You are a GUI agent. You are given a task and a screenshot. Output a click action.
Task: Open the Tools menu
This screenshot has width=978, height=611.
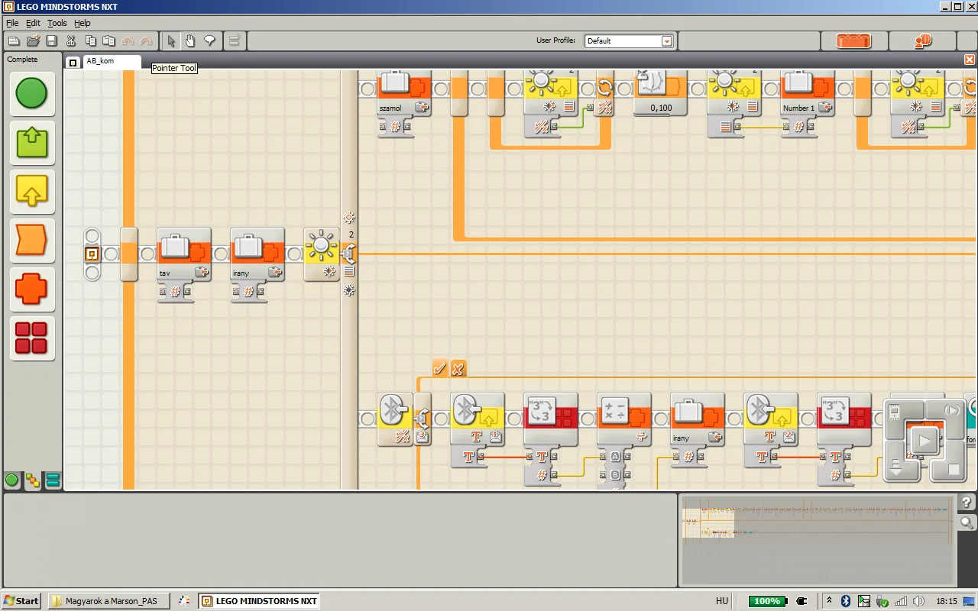(x=57, y=23)
